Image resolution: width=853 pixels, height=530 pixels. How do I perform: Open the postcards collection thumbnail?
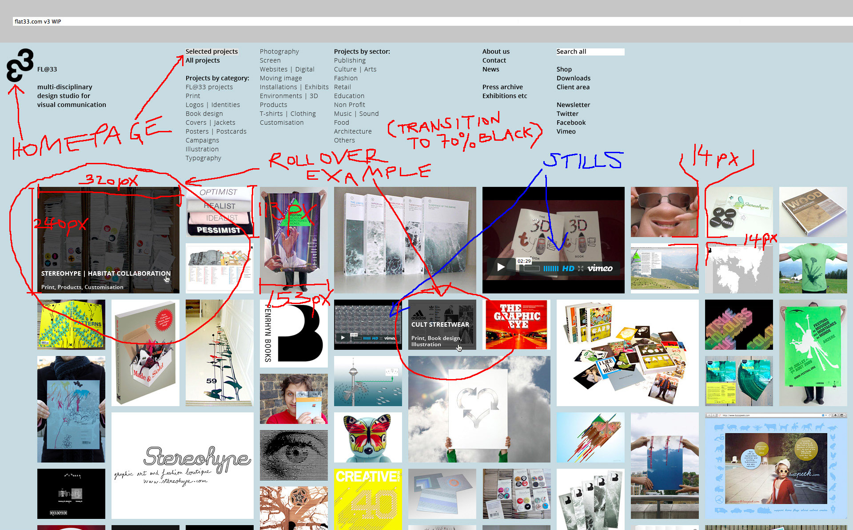(x=628, y=353)
